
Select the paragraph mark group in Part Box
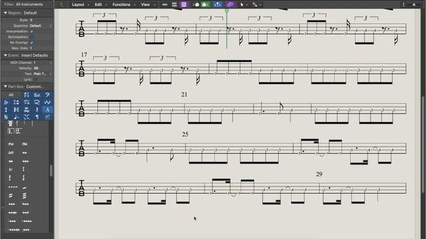[x=37, y=117]
